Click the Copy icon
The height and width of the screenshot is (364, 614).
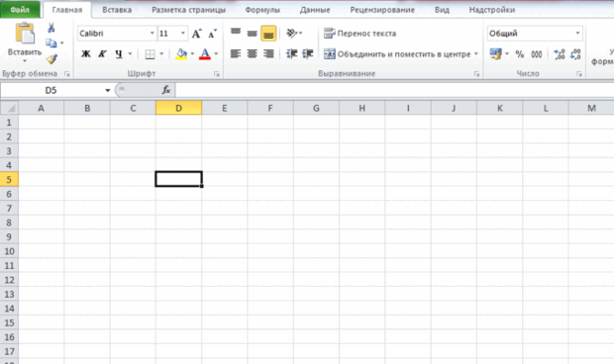coord(51,43)
